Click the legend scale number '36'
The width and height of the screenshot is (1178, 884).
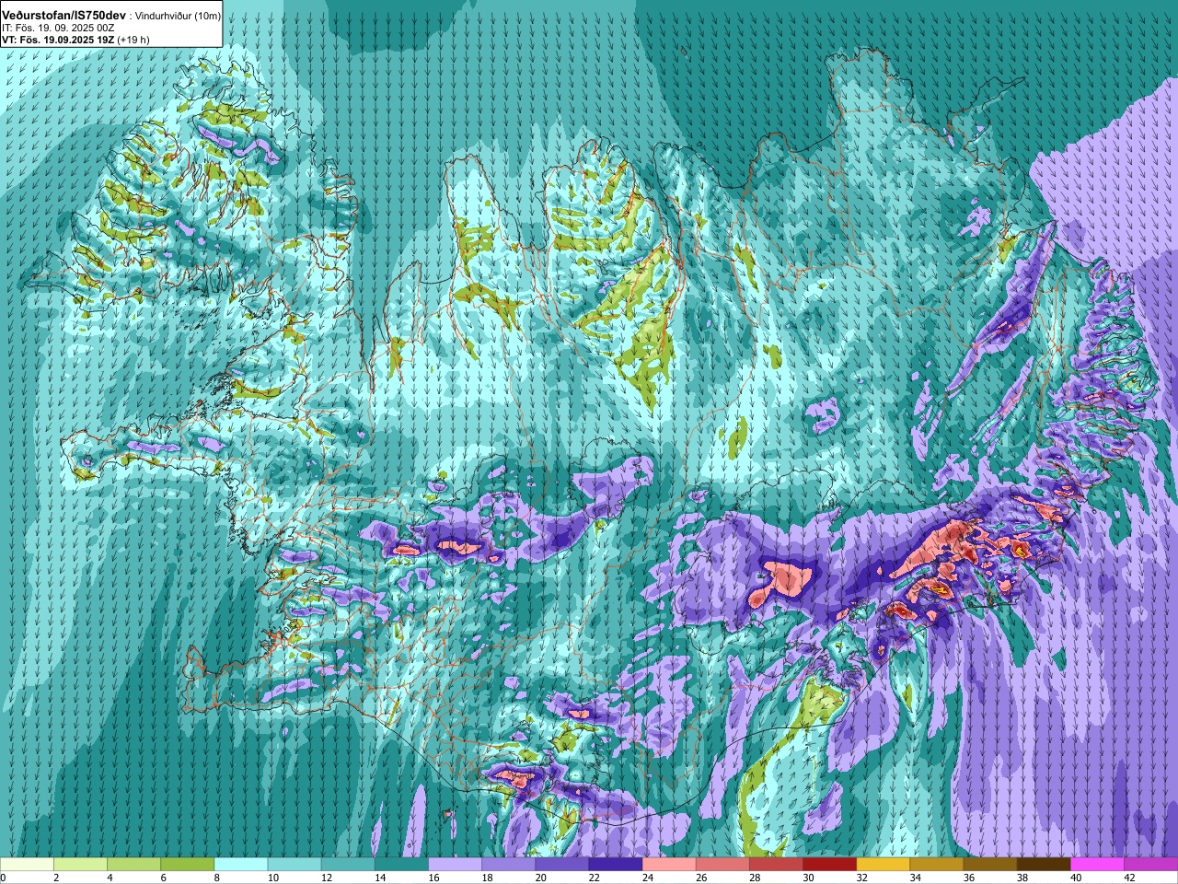(x=969, y=878)
